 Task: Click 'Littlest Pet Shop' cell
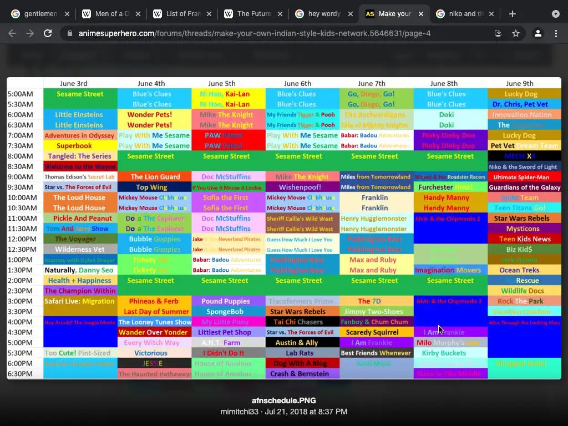pyautogui.click(x=229, y=332)
